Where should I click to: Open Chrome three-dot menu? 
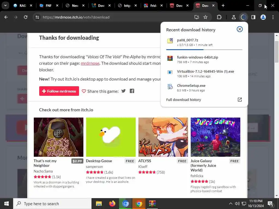[273, 17]
